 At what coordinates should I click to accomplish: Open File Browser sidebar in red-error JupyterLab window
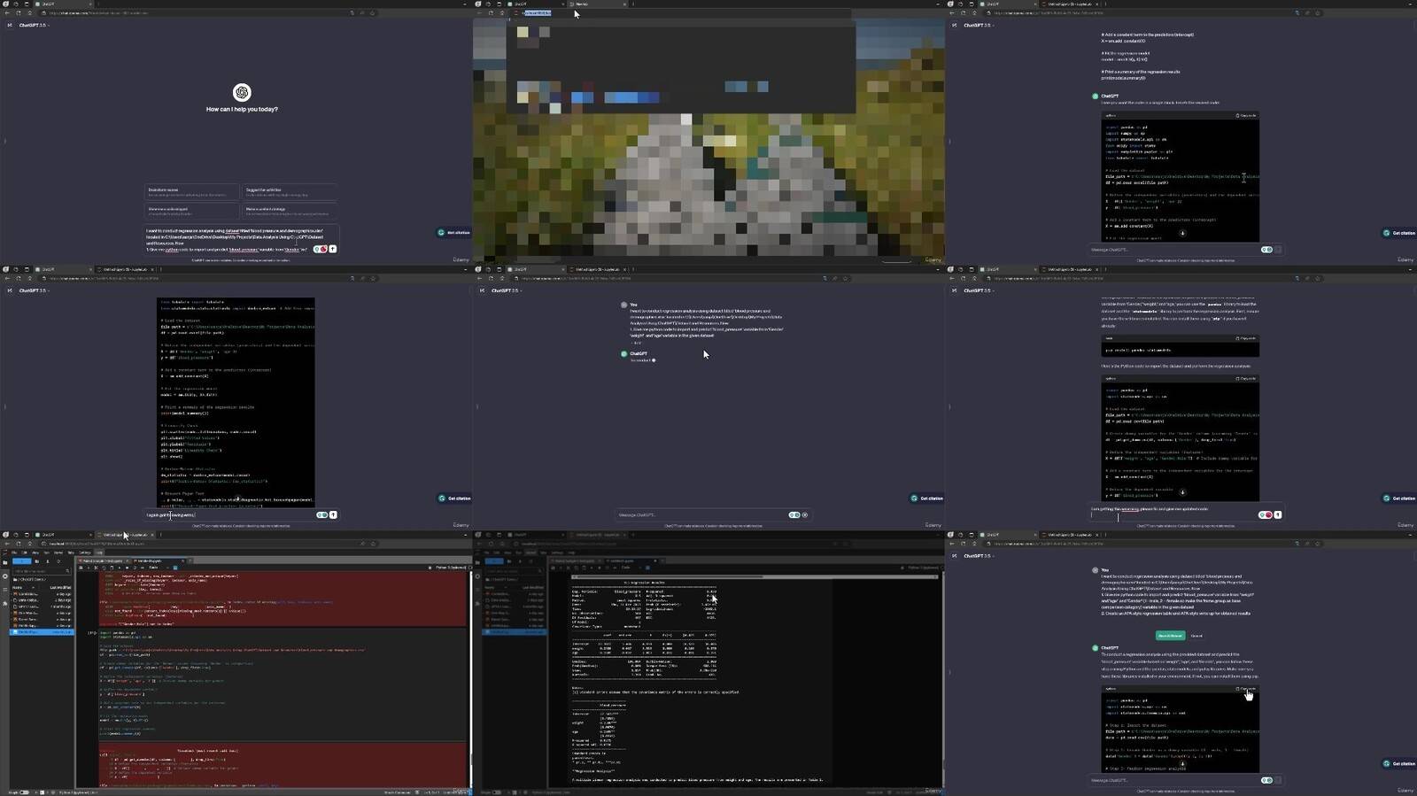(x=4, y=562)
